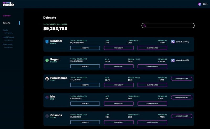Claim rewards for Iris
This screenshot has height=129, width=210.
[x=152, y=104]
